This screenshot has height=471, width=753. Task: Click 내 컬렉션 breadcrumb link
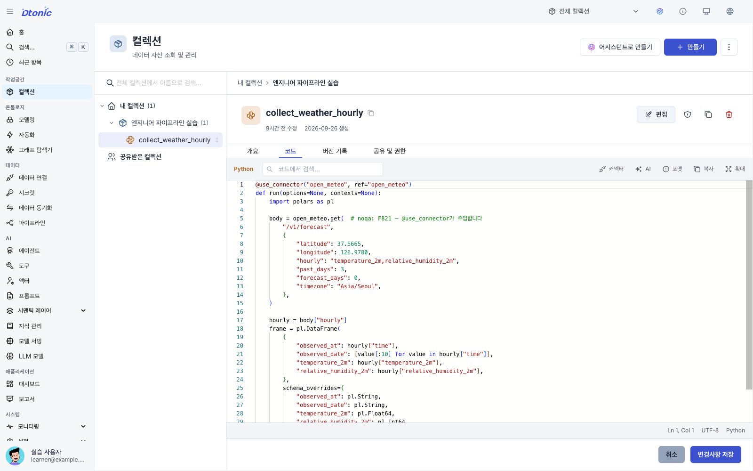250,83
